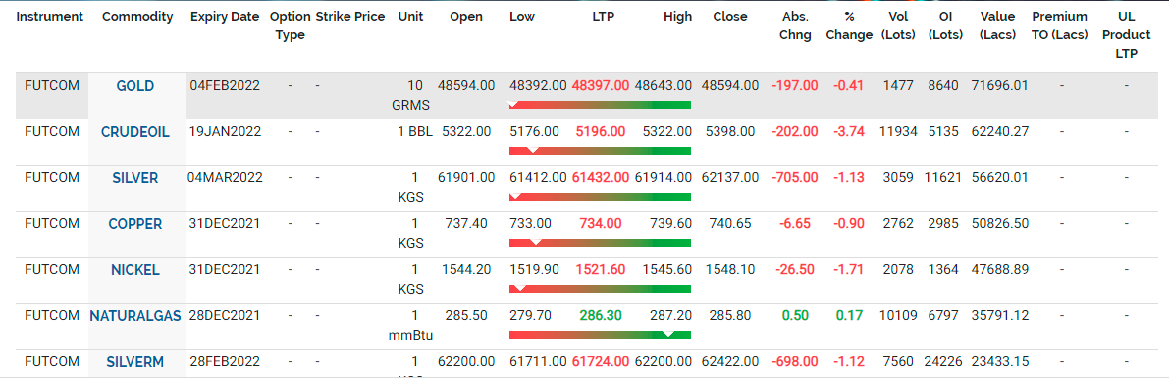Sort by the Vol (Lots) column header
1169x380 pixels.
(x=898, y=26)
